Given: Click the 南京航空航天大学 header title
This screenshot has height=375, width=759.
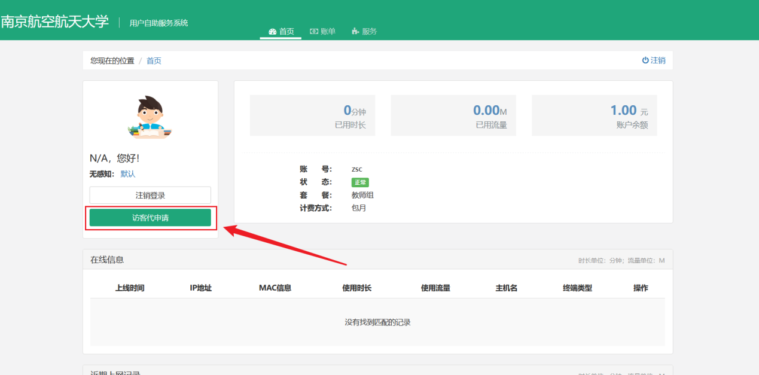Looking at the screenshot, I should [x=55, y=22].
